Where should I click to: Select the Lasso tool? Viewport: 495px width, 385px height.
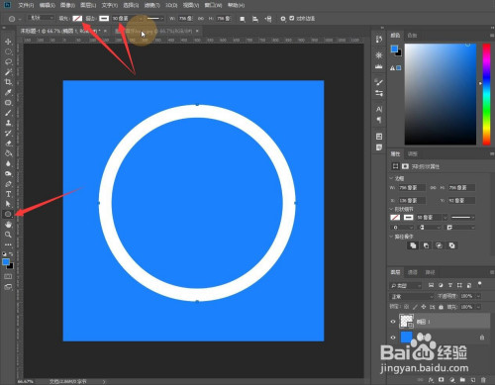(x=8, y=61)
